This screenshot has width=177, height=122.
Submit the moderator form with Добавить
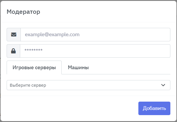(x=154, y=108)
